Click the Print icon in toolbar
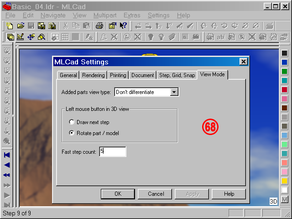The width and height of the screenshot is (292, 219). tap(99, 26)
